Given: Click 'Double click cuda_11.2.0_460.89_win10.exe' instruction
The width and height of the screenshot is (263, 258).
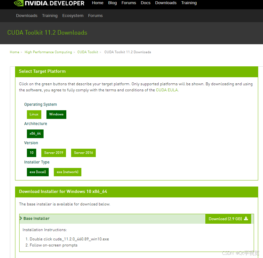Looking at the screenshot, I should tap(69, 239).
